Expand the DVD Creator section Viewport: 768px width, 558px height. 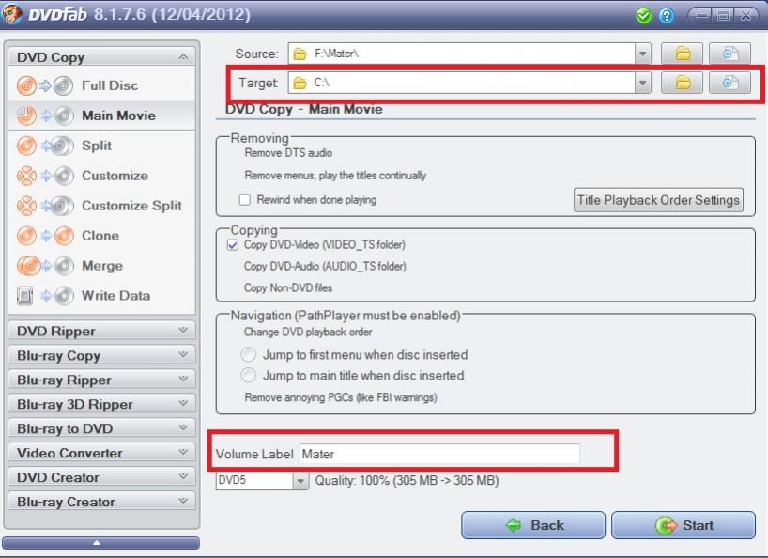(x=183, y=476)
